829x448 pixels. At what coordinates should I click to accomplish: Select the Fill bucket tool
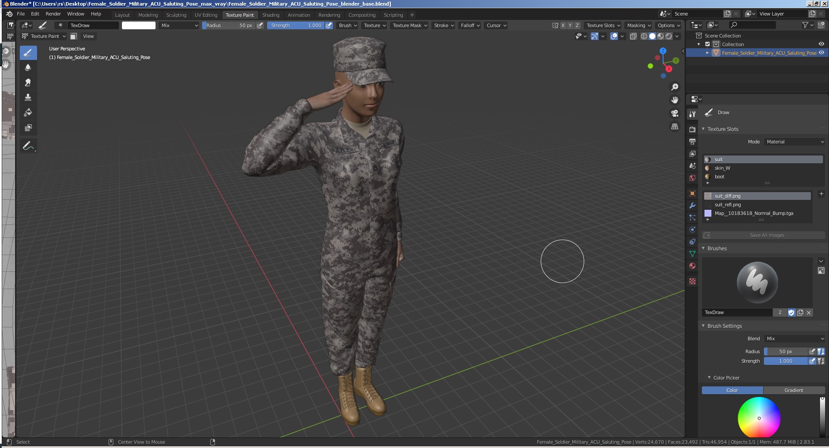tap(28, 112)
